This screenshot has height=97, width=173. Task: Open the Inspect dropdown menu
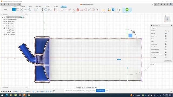pyautogui.click(x=103, y=12)
